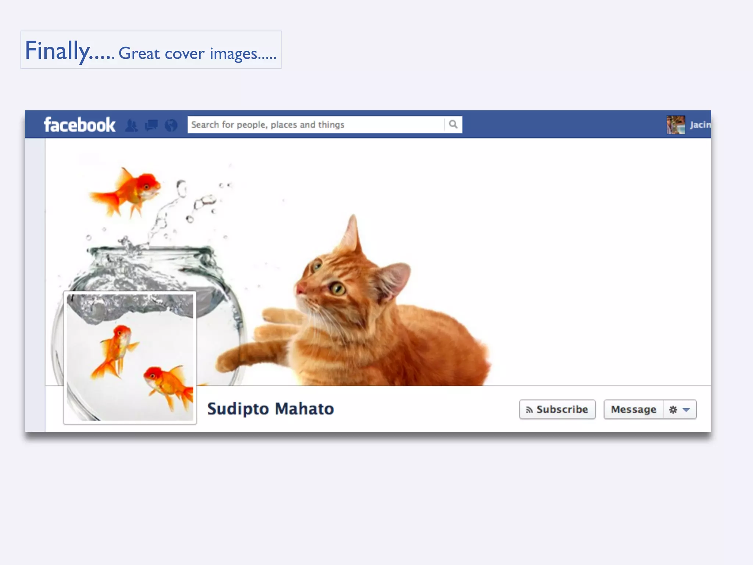Screen dimensions: 753x565
Task: Click the gear settings icon beside Message
Action: (673, 409)
